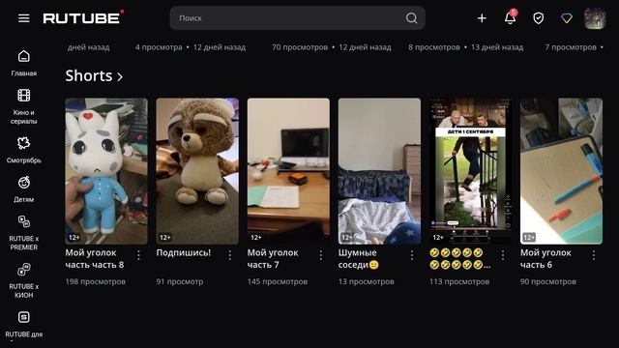Click title Мой уголок часть 6
This screenshot has height=348, width=619.
click(545, 258)
